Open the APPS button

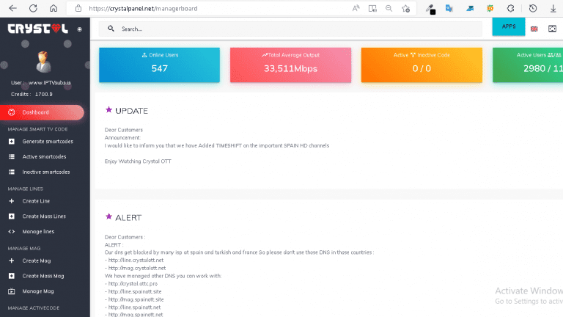point(509,26)
